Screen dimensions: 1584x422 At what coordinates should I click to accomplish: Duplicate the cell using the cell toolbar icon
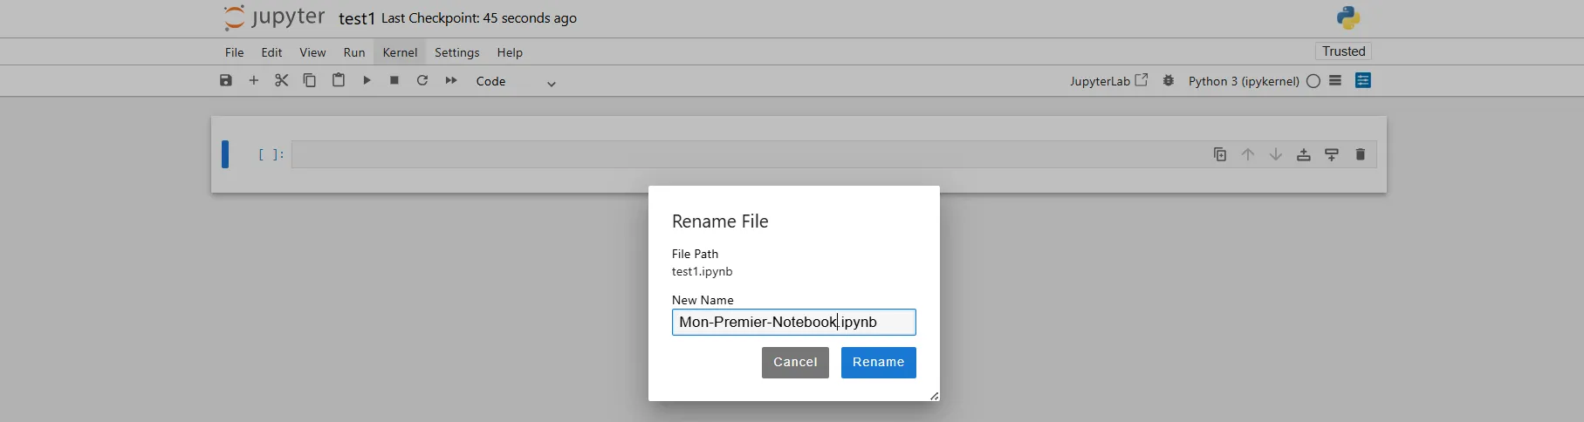coord(1220,154)
